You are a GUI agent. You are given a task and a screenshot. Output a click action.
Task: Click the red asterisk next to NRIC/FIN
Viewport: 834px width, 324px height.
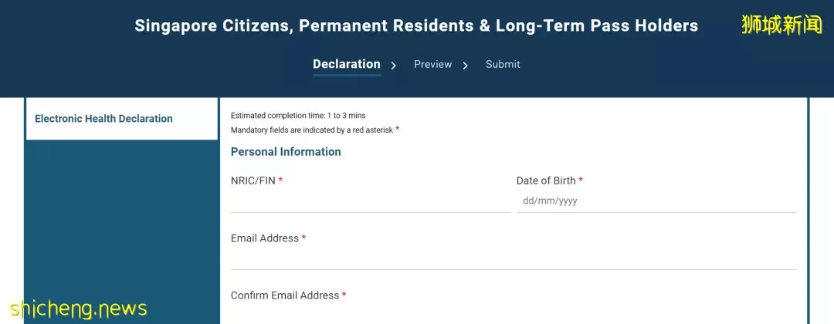pos(280,180)
